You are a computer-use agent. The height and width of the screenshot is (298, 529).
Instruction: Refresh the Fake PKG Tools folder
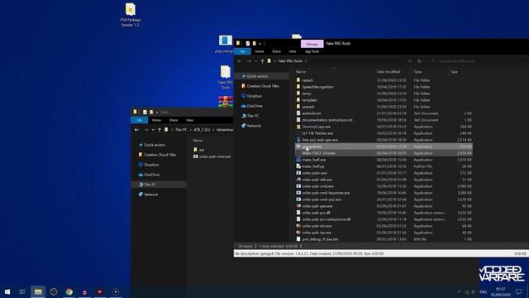(x=419, y=61)
